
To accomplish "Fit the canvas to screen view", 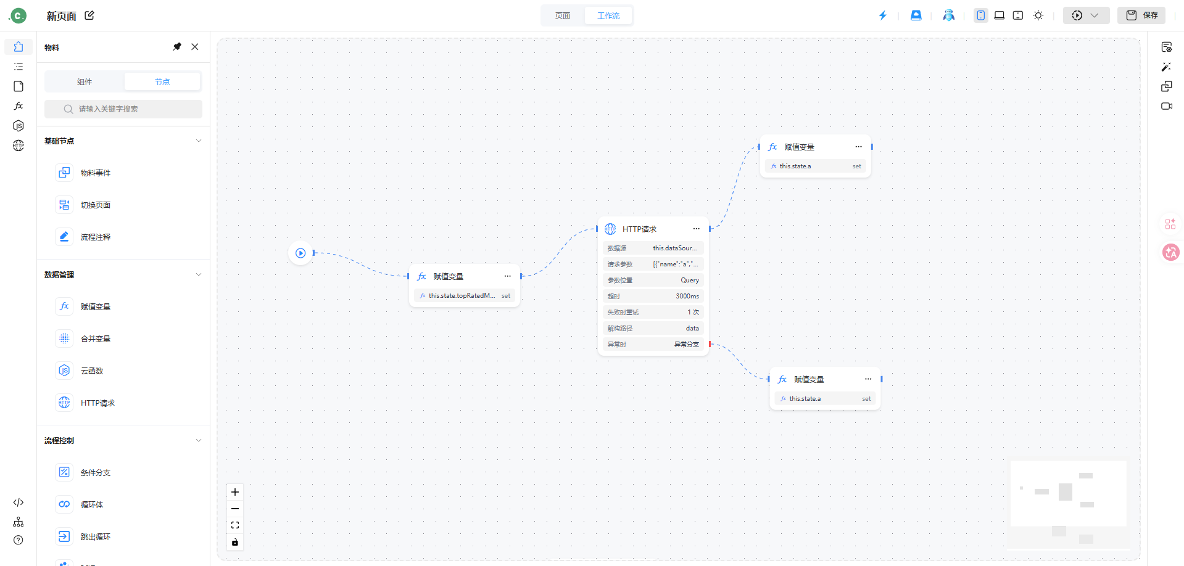I will (x=235, y=525).
